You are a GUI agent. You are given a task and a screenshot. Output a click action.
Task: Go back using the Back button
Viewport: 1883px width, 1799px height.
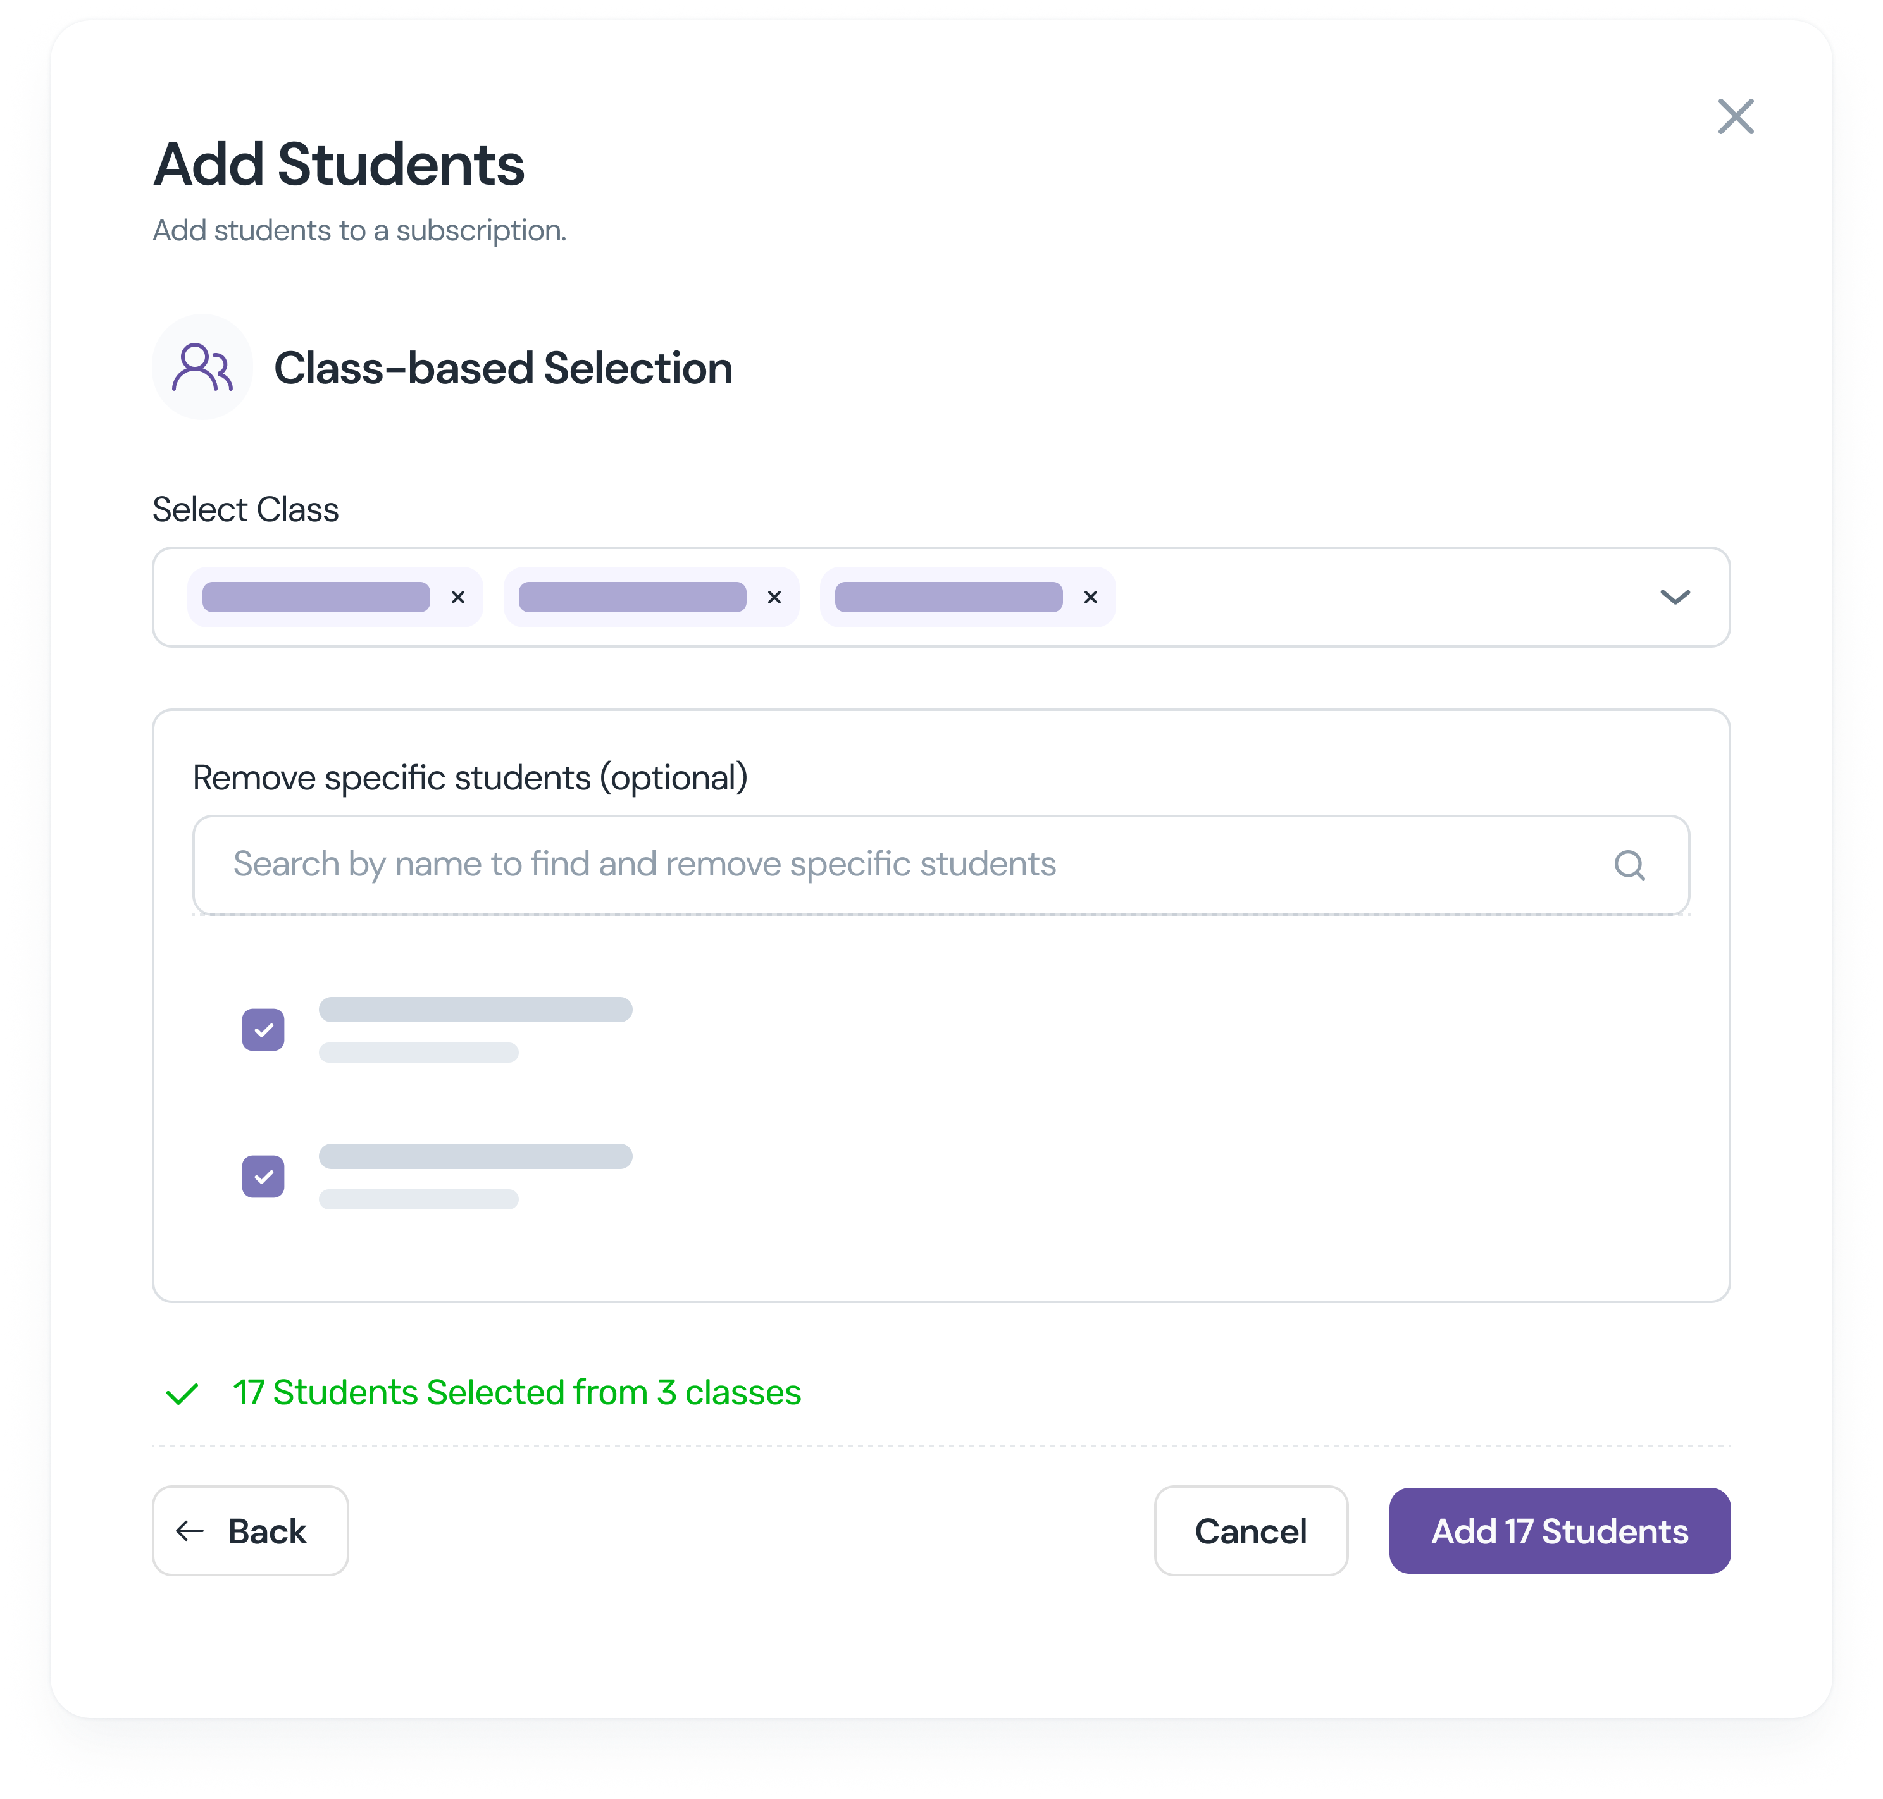tap(251, 1531)
